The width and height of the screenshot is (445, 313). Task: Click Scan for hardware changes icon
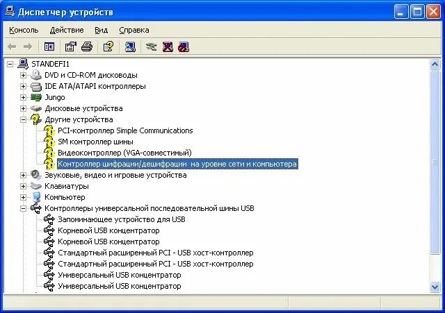130,46
